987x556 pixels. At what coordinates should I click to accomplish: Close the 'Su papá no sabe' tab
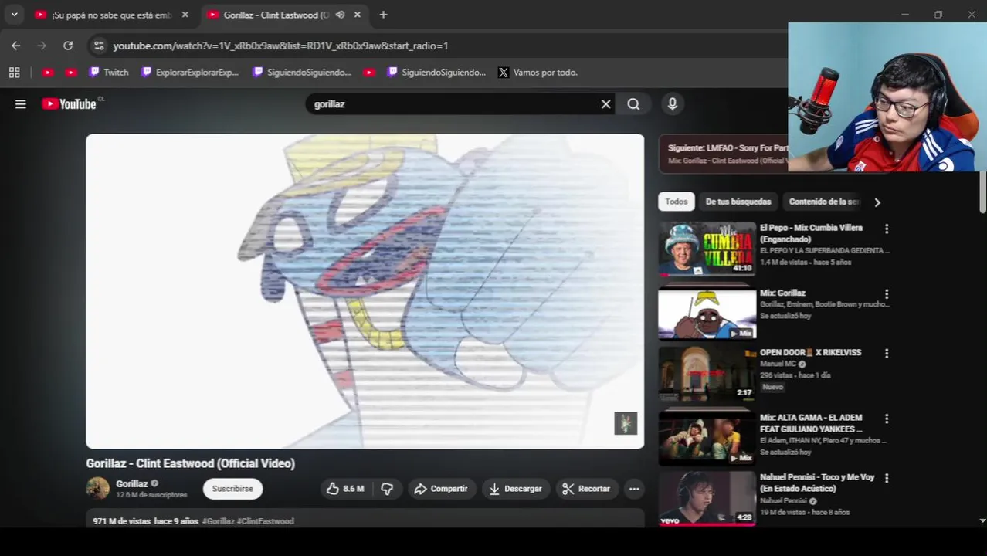pyautogui.click(x=185, y=15)
